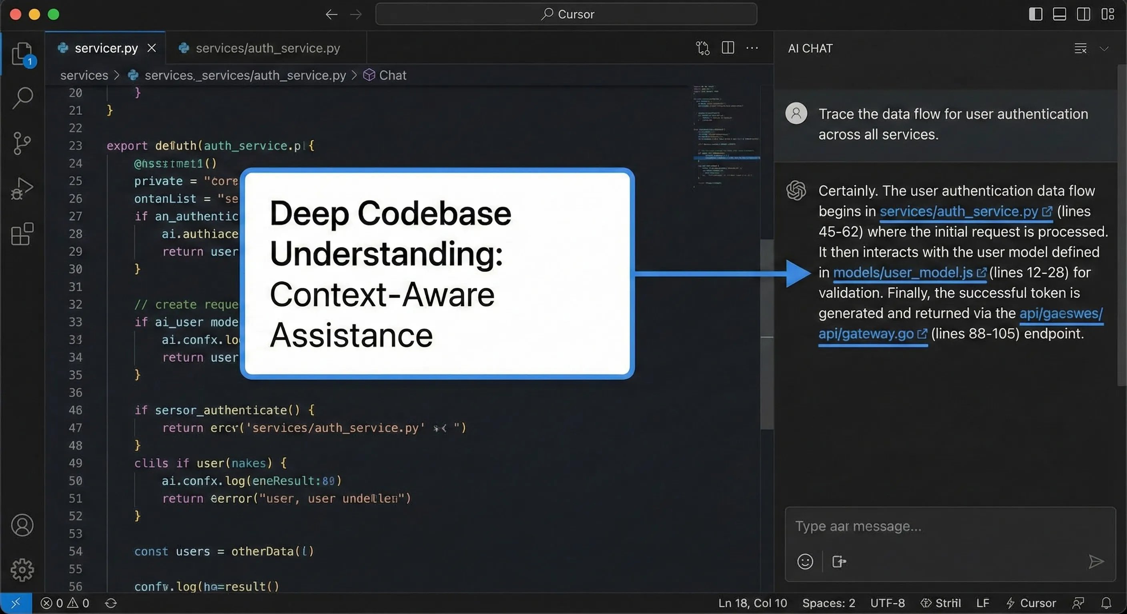This screenshot has height=614, width=1127.
Task: Click the Spaces: 2 indentation setting
Action: 829,603
